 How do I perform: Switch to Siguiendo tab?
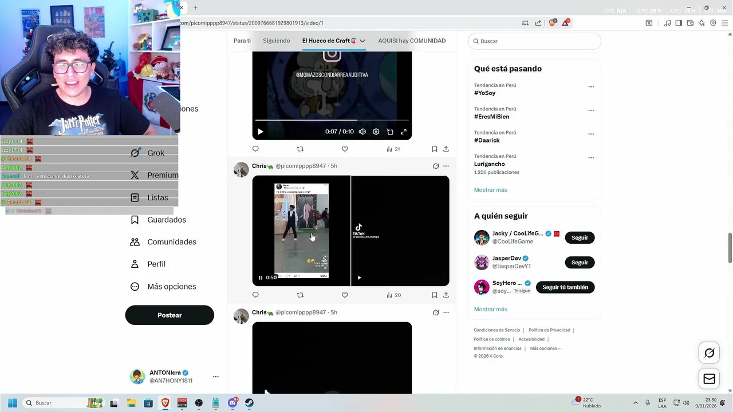coord(277,41)
